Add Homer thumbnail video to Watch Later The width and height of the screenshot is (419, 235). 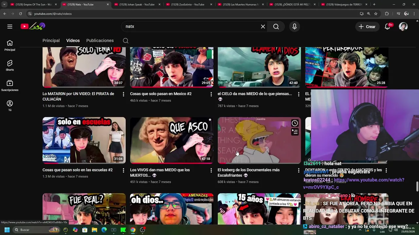[295, 123]
